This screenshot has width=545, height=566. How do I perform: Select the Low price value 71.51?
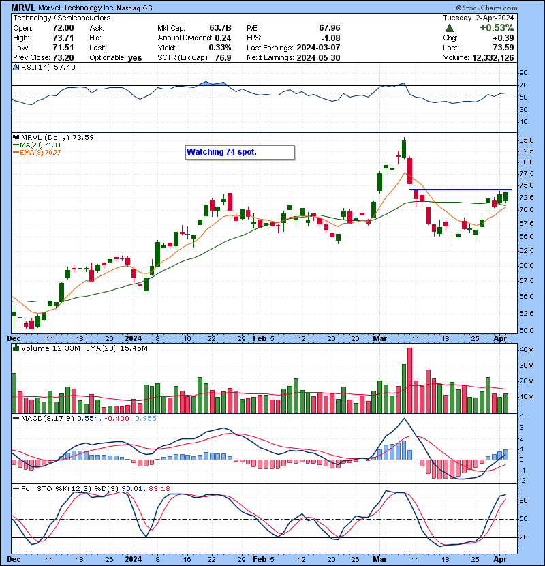coord(63,48)
